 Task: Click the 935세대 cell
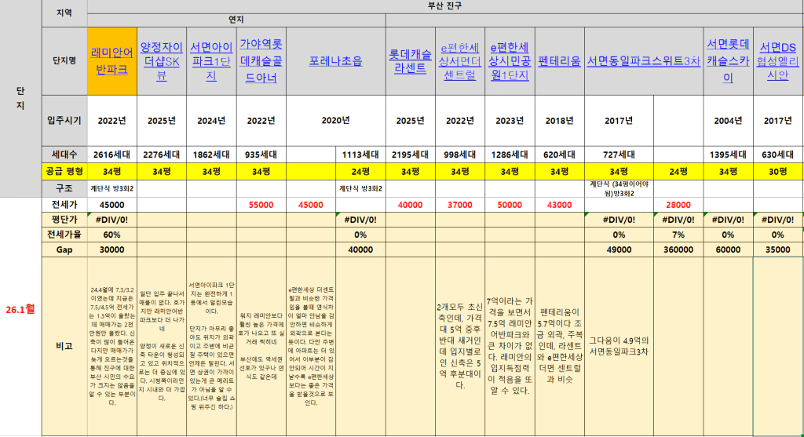[x=261, y=155]
